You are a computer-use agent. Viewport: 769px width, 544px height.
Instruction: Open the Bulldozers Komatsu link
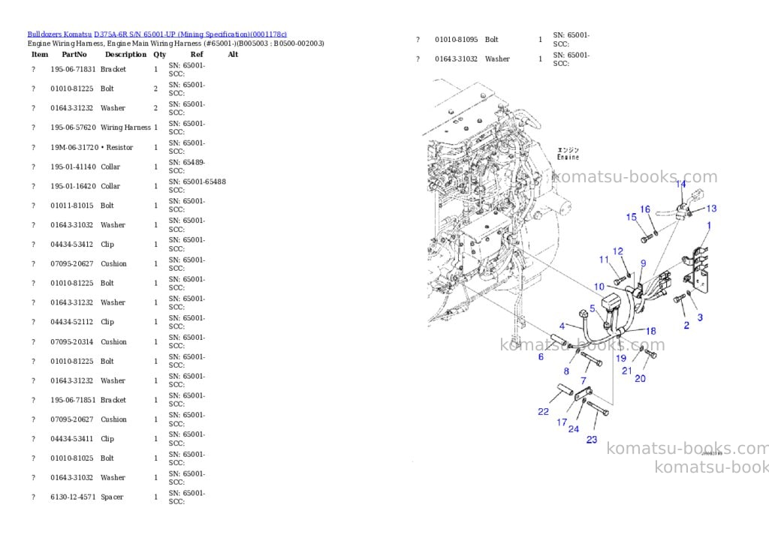coord(59,35)
